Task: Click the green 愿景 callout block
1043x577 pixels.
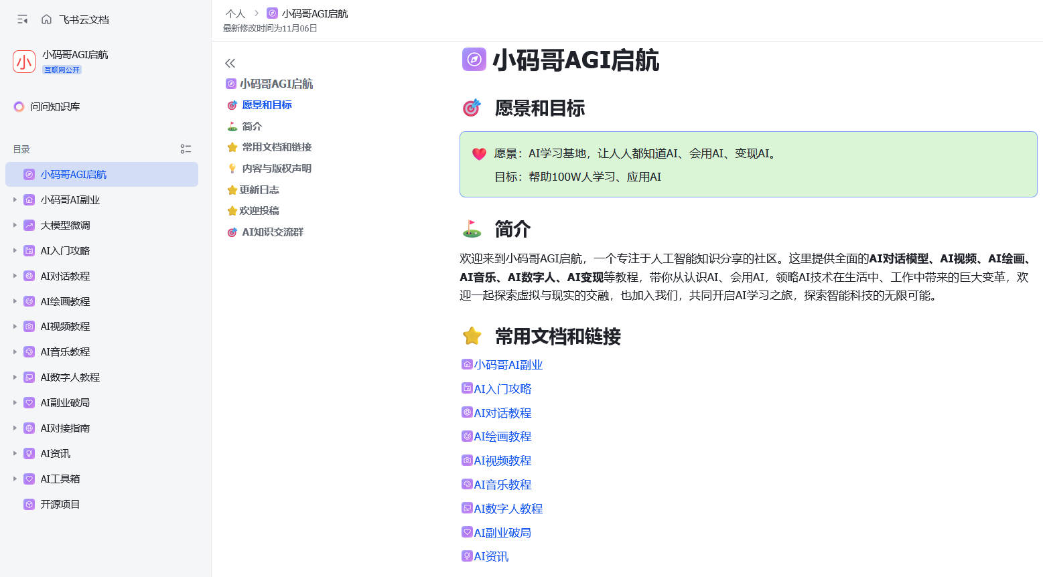Action: pos(748,165)
